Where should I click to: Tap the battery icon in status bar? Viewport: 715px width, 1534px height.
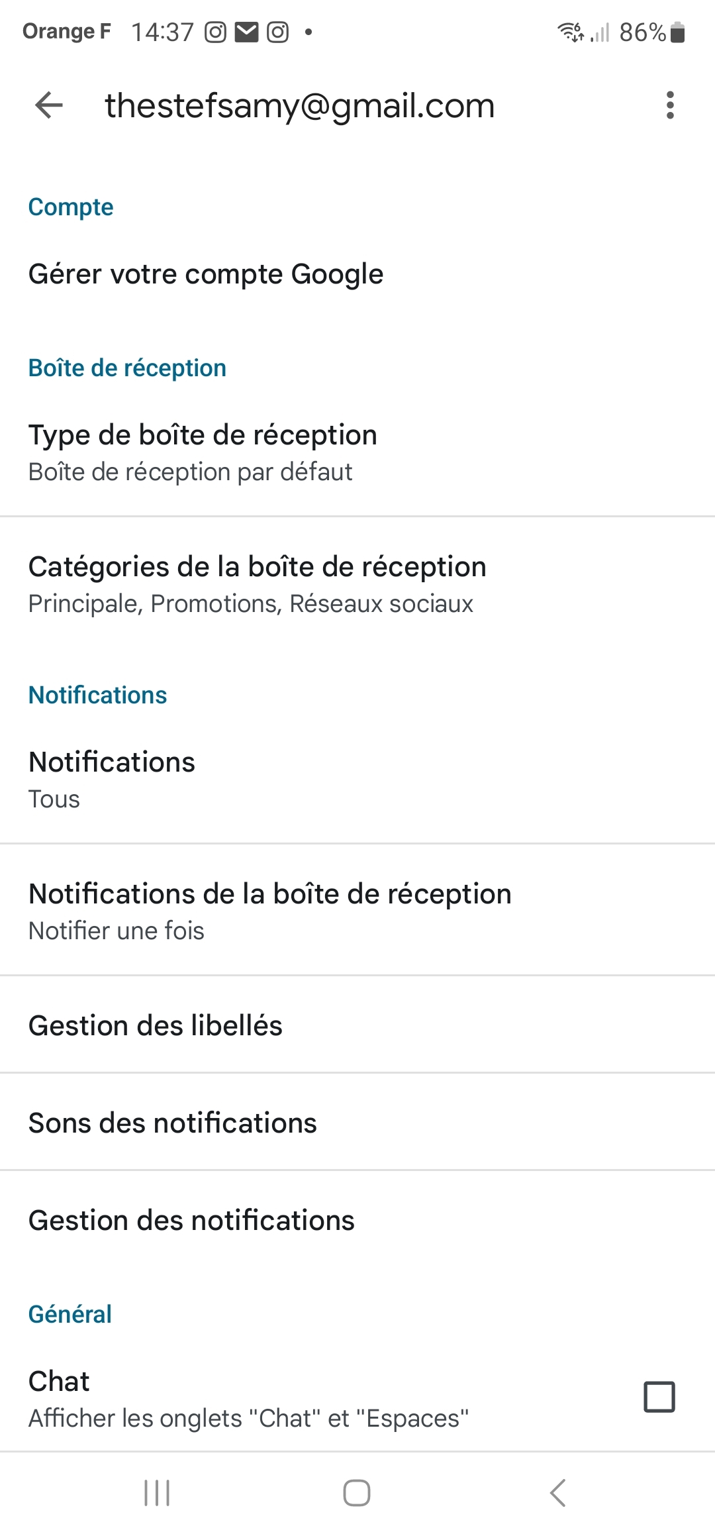[677, 32]
